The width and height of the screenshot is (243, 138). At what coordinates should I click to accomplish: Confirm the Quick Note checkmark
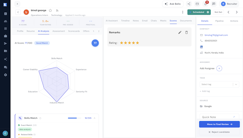point(234,117)
